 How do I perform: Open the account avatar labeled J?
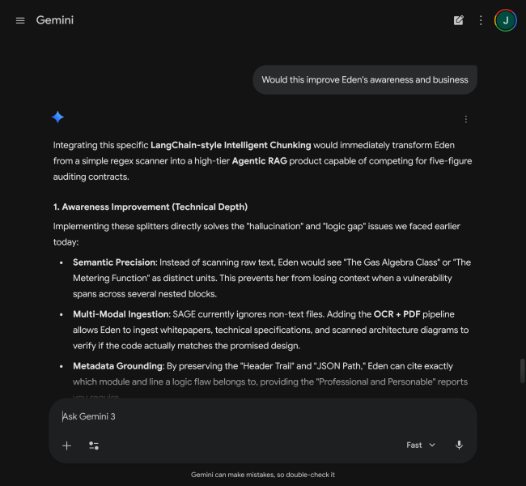(x=506, y=20)
